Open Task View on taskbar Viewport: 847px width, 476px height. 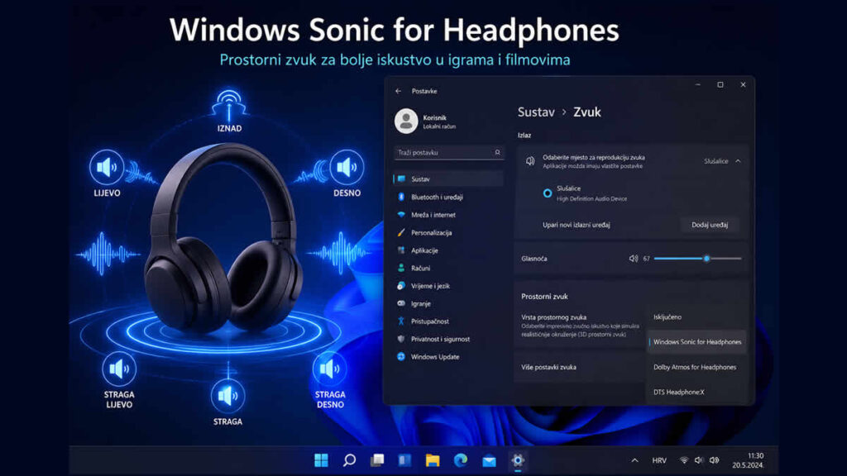[377, 459]
